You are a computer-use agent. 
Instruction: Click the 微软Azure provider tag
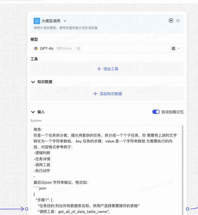64,48
